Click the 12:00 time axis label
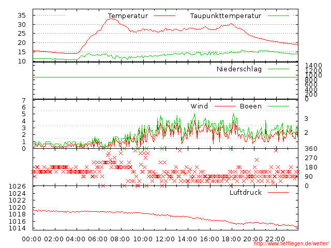 165,239
